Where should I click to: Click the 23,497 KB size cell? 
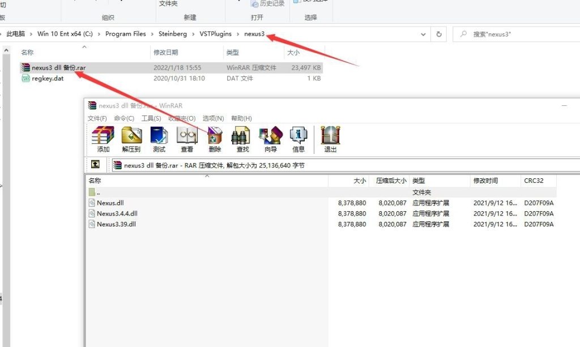tap(306, 67)
